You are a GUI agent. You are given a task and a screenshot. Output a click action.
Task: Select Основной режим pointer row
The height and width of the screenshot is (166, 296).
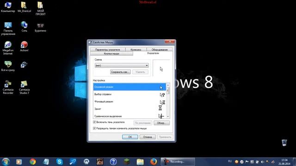(129, 87)
